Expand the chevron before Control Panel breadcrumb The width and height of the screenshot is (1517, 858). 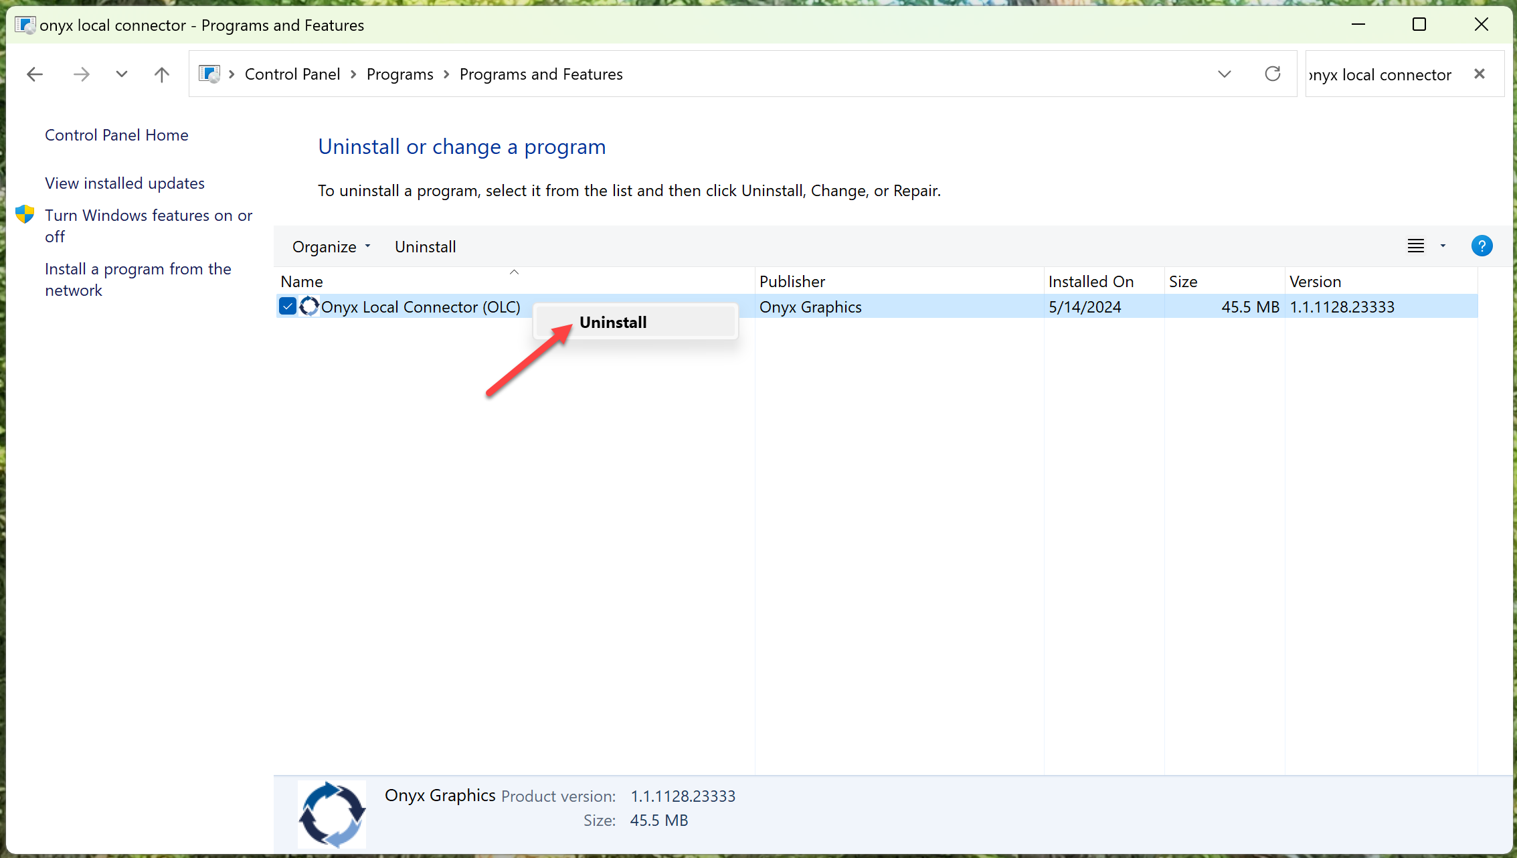232,74
